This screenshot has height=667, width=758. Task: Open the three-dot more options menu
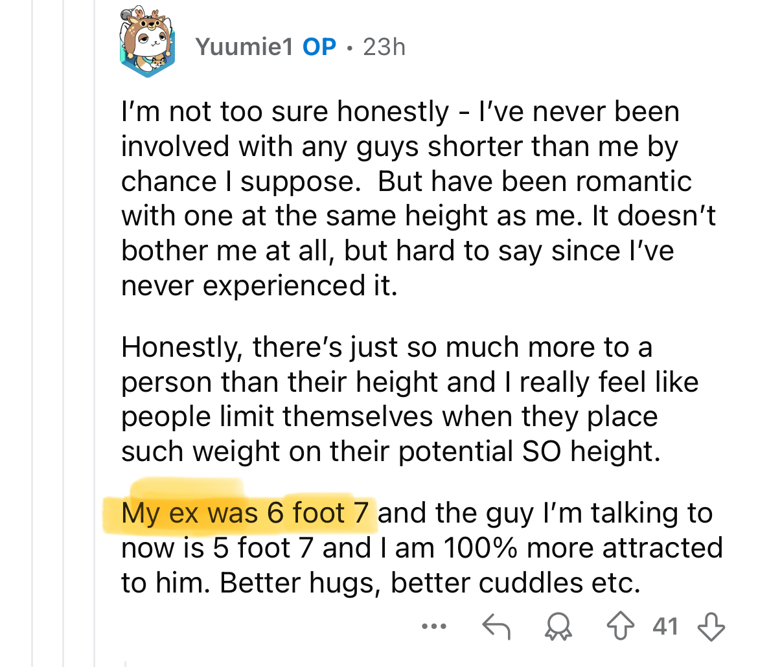(x=433, y=627)
